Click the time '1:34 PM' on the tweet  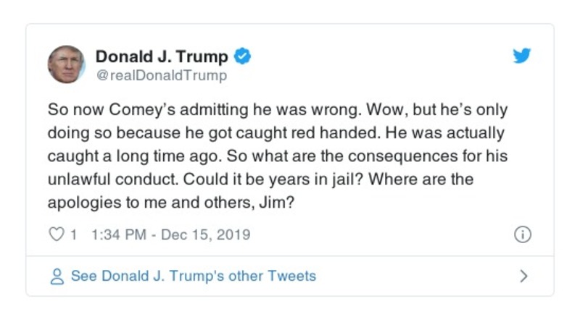118,234
